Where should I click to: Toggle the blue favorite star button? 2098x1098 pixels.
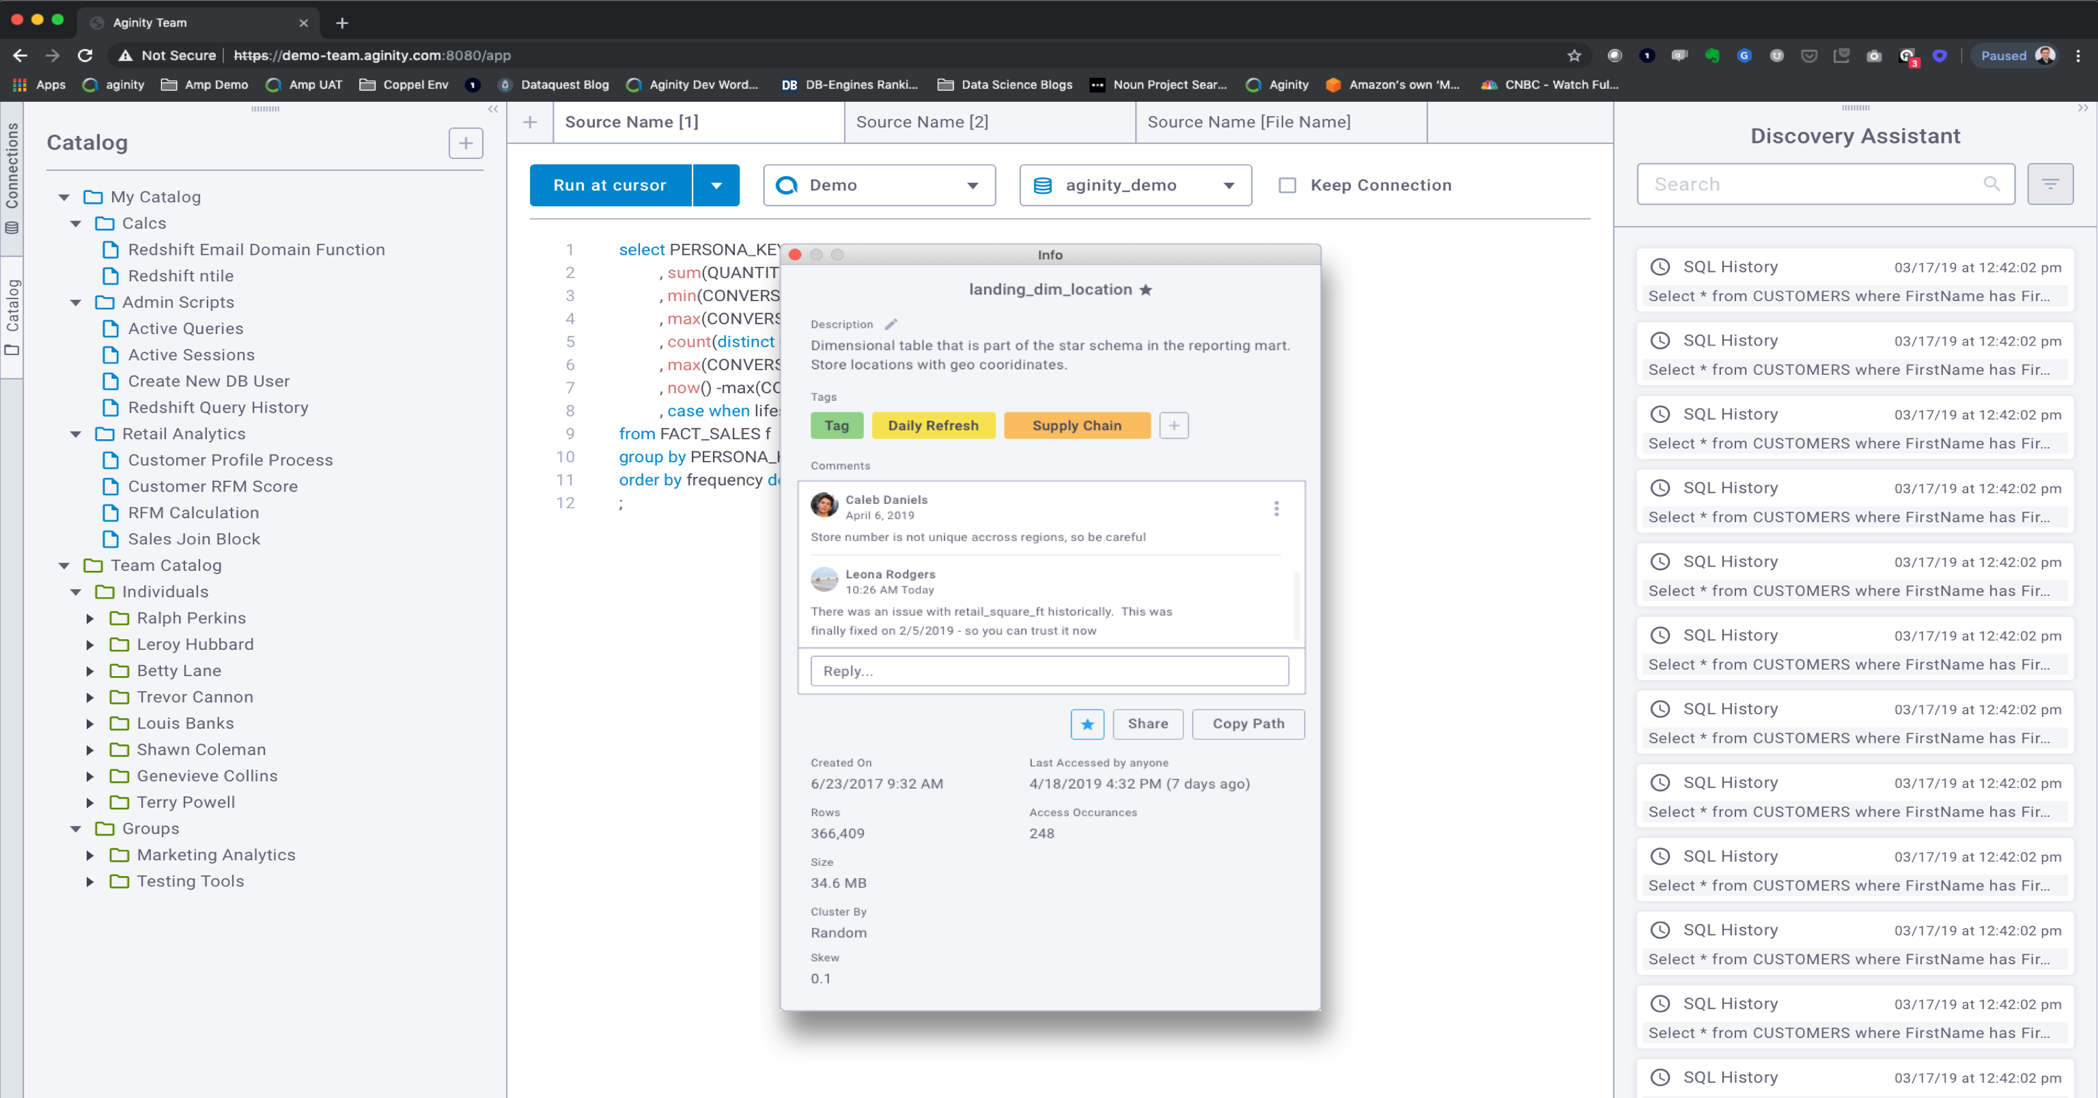pos(1087,723)
